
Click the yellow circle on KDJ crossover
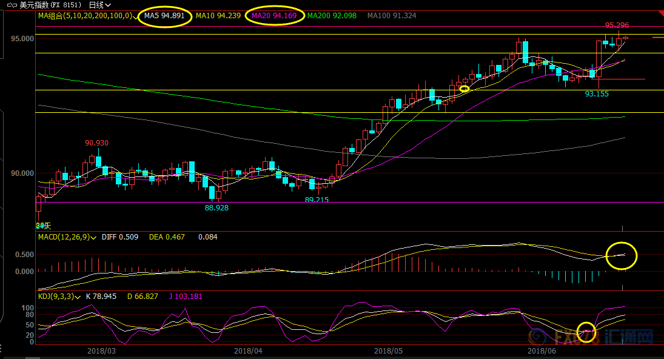tap(586, 332)
